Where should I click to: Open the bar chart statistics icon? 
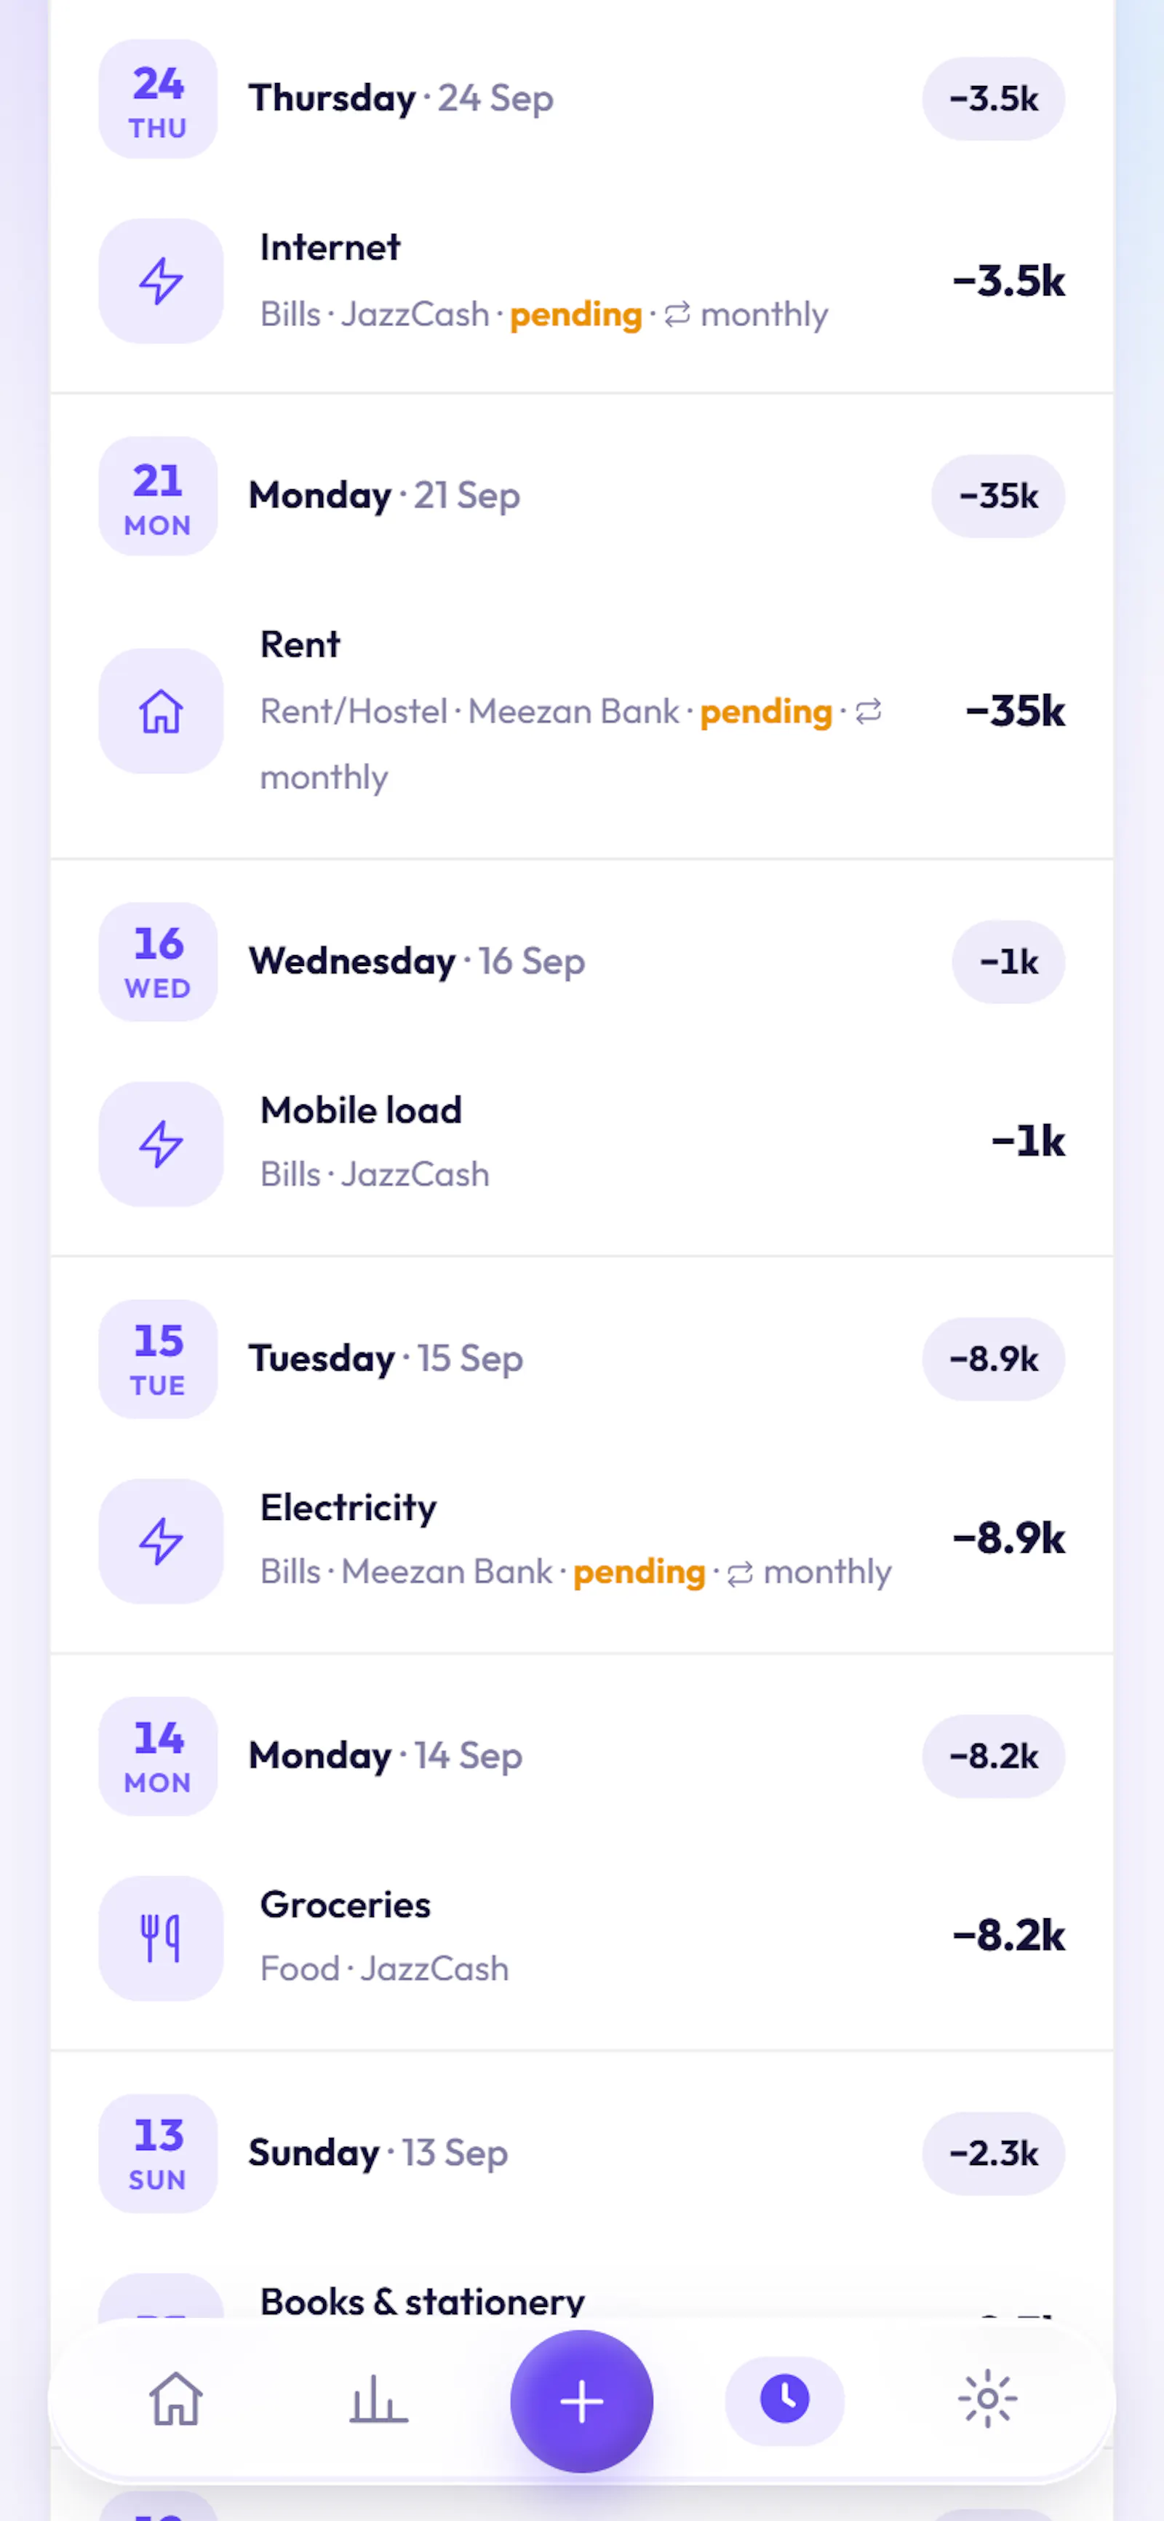pyautogui.click(x=378, y=2399)
